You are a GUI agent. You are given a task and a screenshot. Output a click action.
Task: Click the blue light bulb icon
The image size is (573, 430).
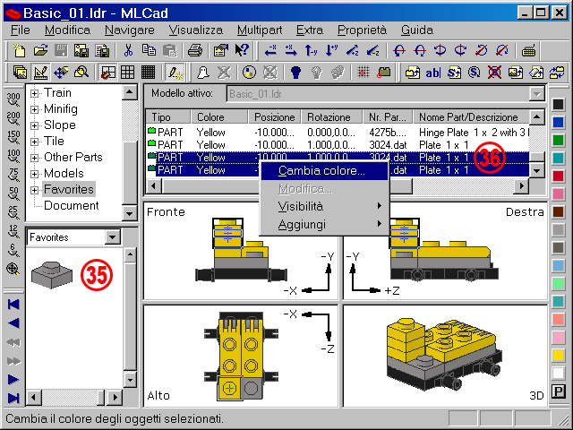295,73
